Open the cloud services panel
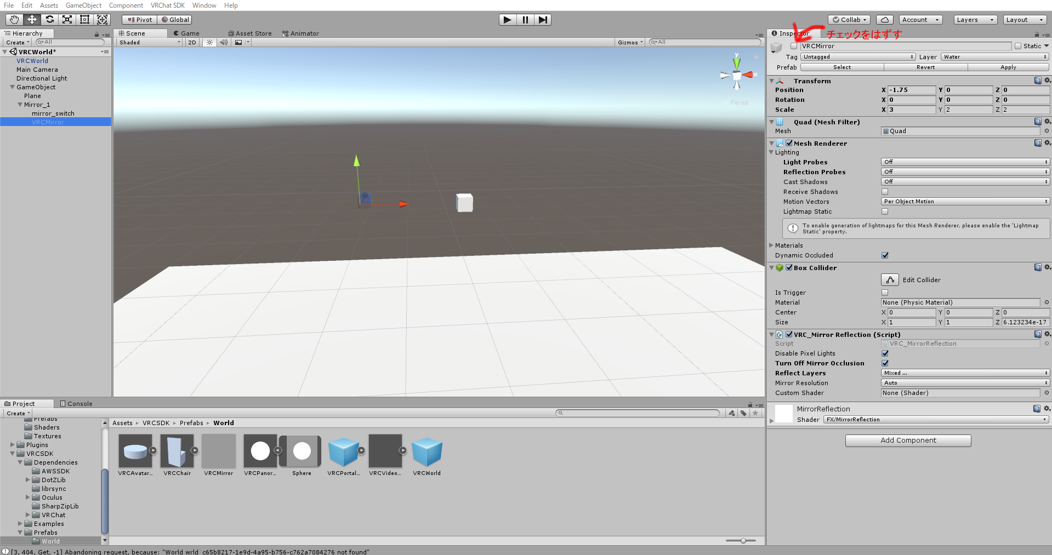This screenshot has height=555, width=1052. [885, 20]
